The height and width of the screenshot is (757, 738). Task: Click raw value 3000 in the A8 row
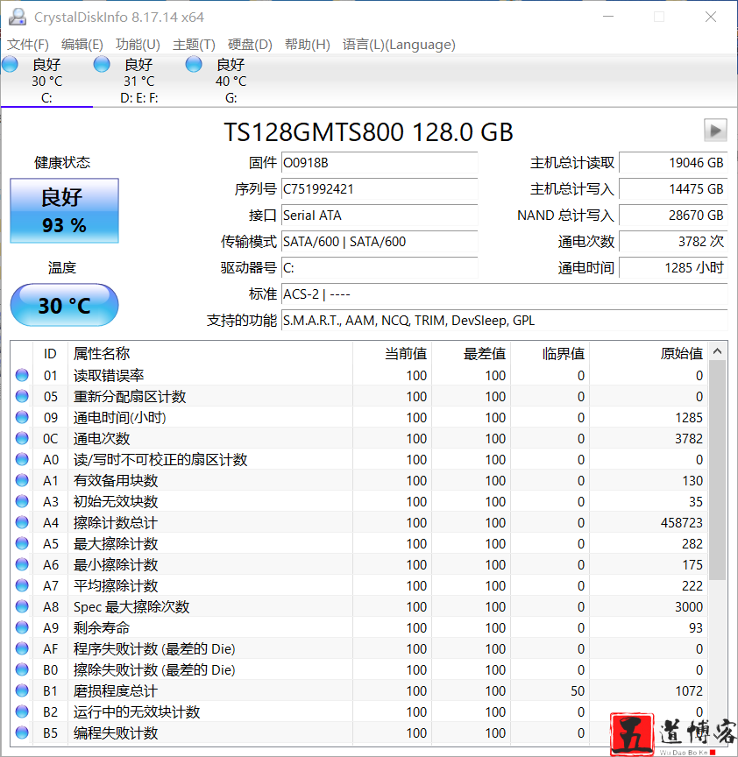click(689, 606)
